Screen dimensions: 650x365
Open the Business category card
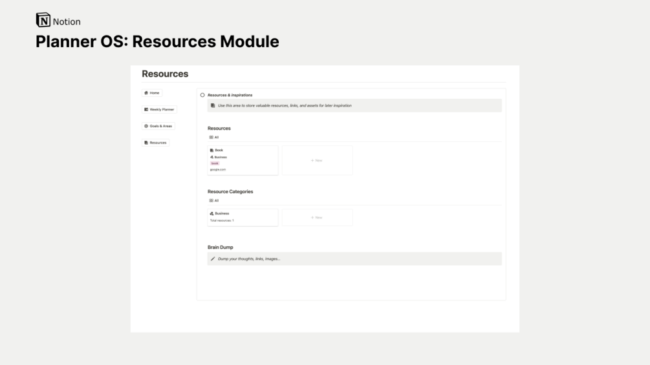243,217
